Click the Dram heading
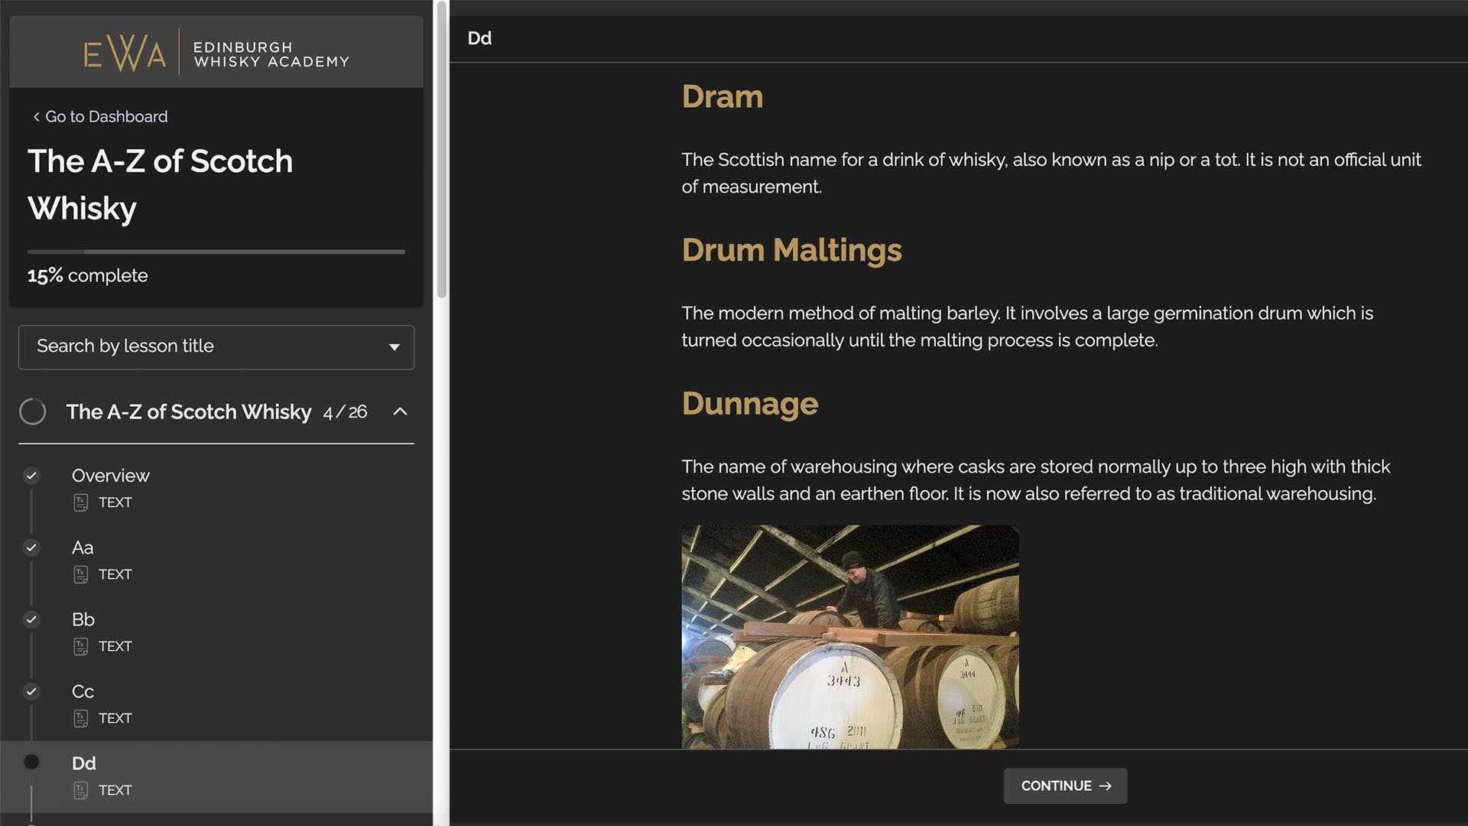The height and width of the screenshot is (826, 1468). pyautogui.click(x=723, y=97)
